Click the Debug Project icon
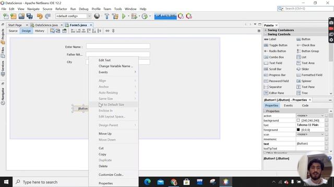Image resolution: width=334 pixels, height=187 pixels. (x=134, y=16)
